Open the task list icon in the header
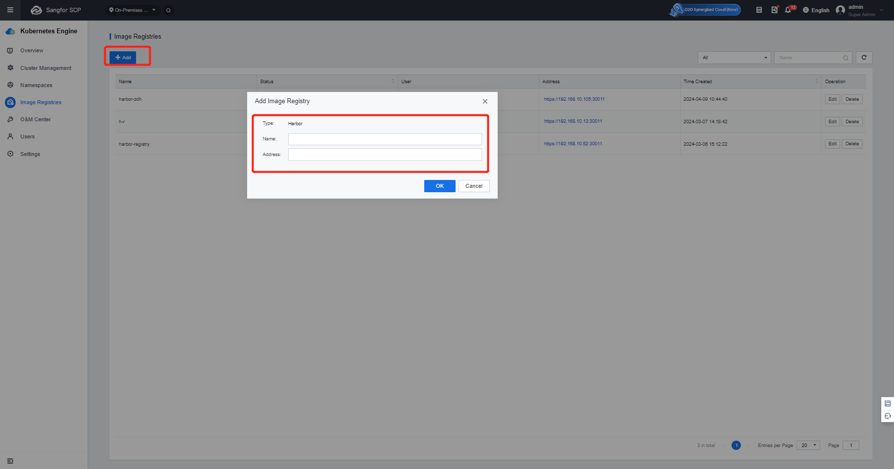This screenshot has width=894, height=469. coord(759,10)
